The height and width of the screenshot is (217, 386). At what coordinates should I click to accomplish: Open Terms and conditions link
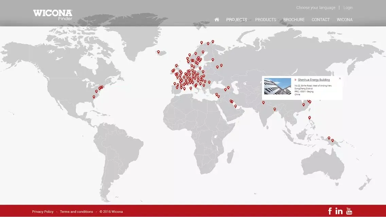pos(76,212)
